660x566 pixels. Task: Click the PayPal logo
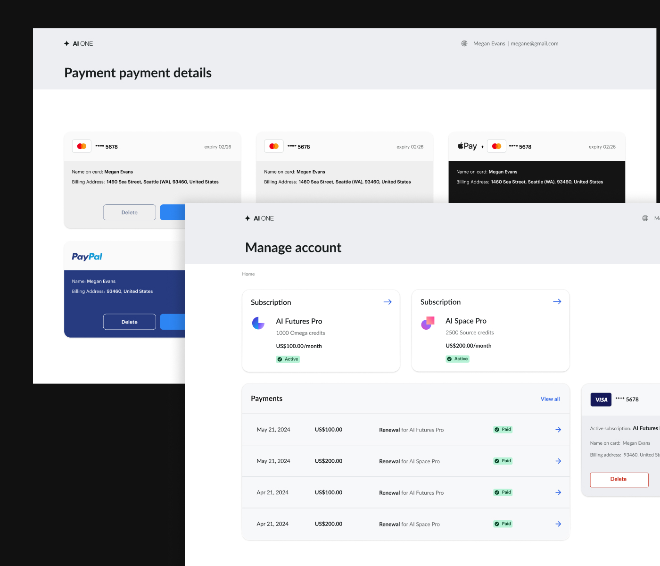coord(87,256)
